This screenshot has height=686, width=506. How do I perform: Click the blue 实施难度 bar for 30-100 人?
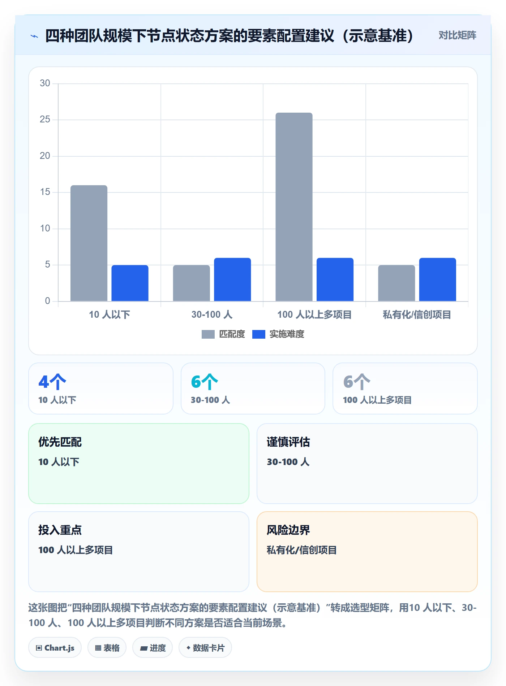(232, 279)
